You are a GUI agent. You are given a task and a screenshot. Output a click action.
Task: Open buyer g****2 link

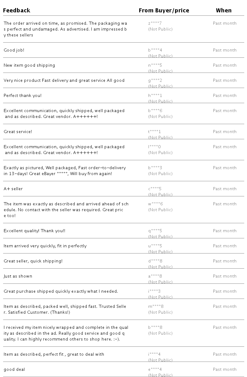(x=155, y=80)
